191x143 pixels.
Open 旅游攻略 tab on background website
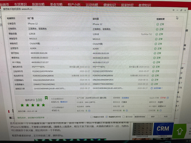(x=38, y=4)
